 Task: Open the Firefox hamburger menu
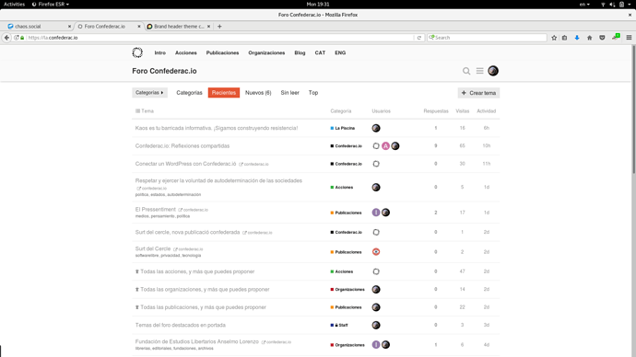(629, 38)
